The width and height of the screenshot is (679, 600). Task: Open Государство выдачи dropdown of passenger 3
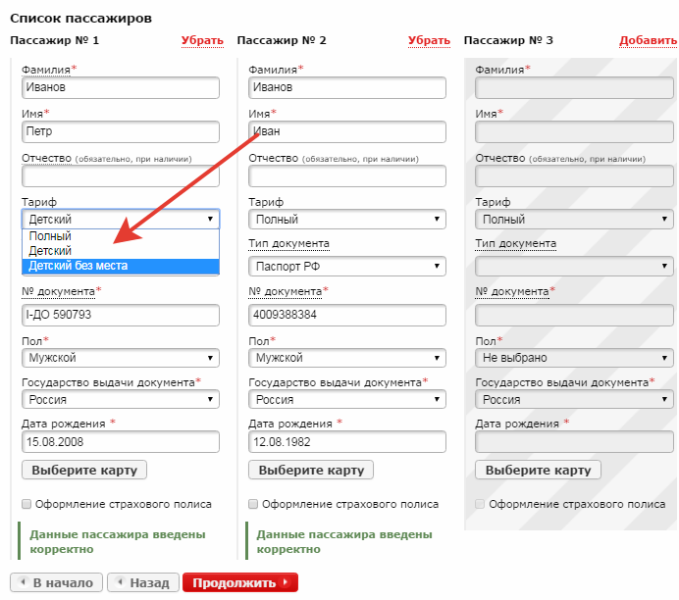574,400
